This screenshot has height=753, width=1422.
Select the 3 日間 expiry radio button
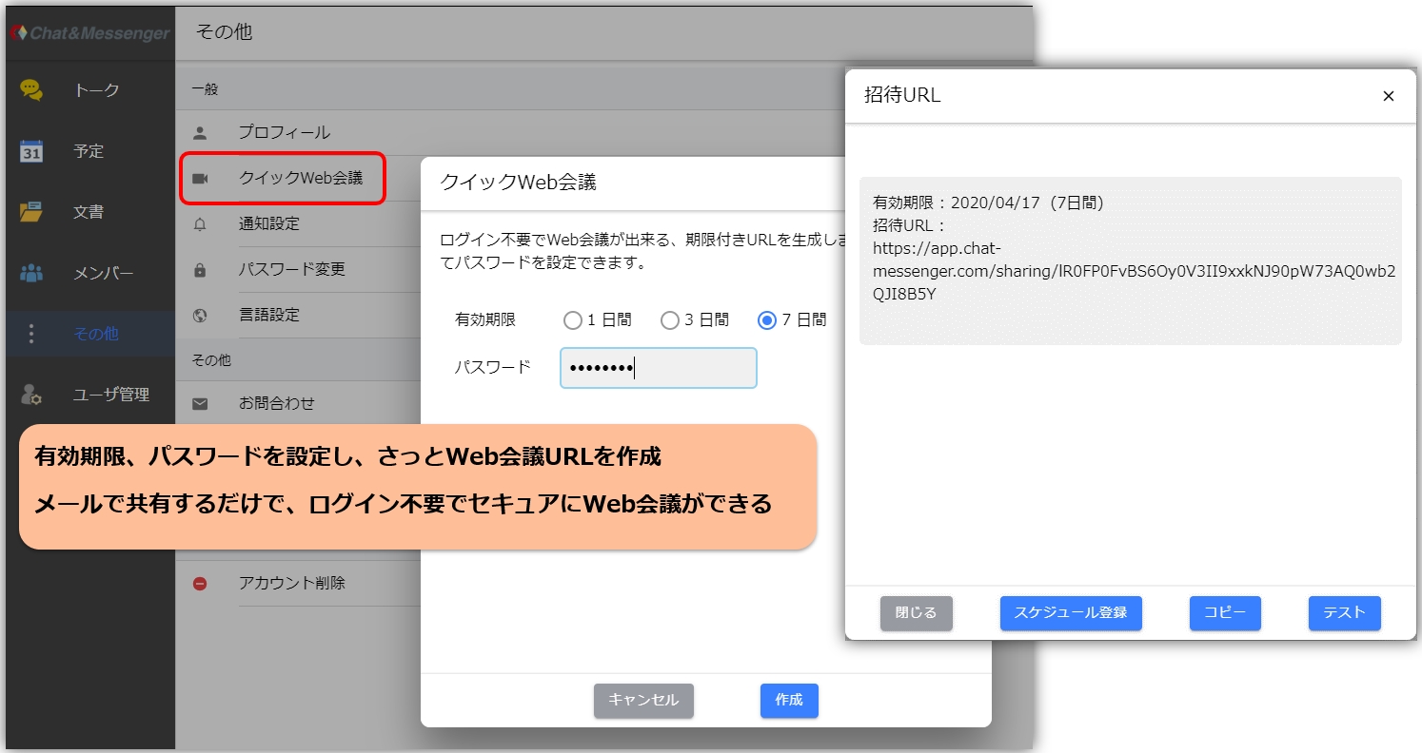tap(670, 320)
